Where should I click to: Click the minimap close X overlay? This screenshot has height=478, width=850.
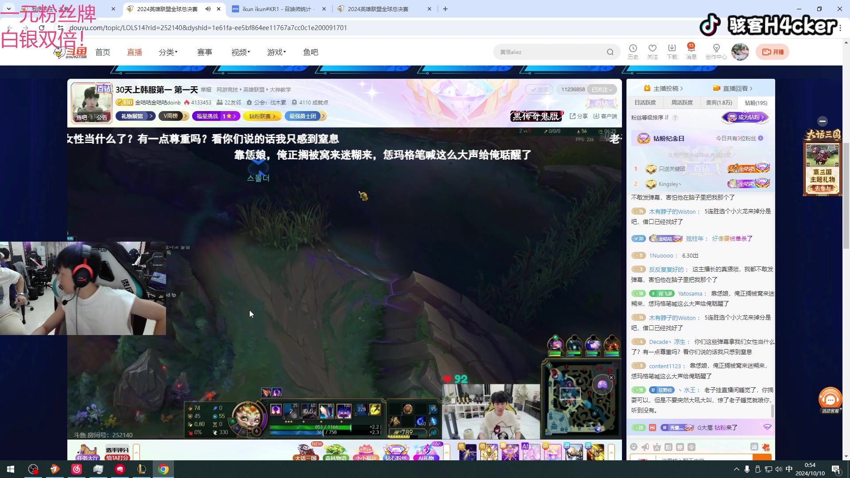click(611, 378)
